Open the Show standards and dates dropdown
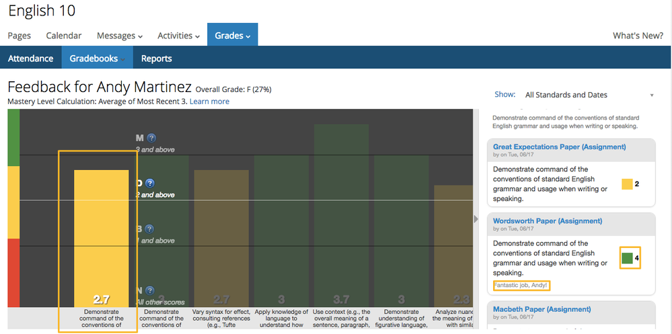672x334 pixels. (588, 95)
